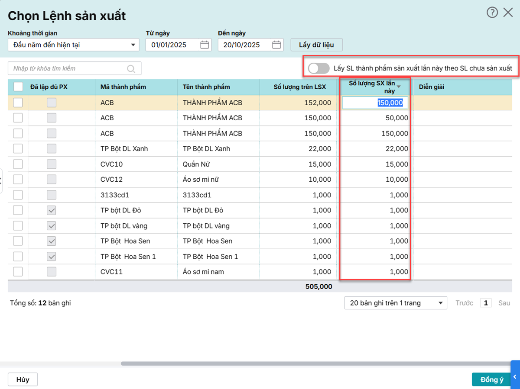This screenshot has width=520, height=389.
Task: Select the row checkbox for TP Bột DL Xanh
Action: pyautogui.click(x=18, y=149)
